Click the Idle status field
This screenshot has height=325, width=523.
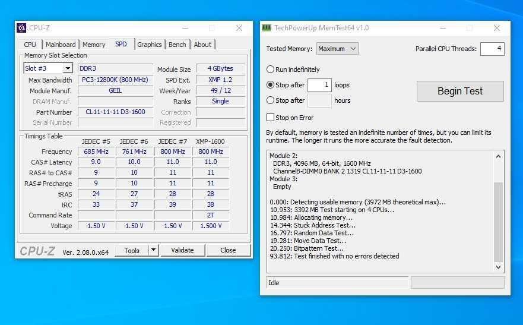338,283
